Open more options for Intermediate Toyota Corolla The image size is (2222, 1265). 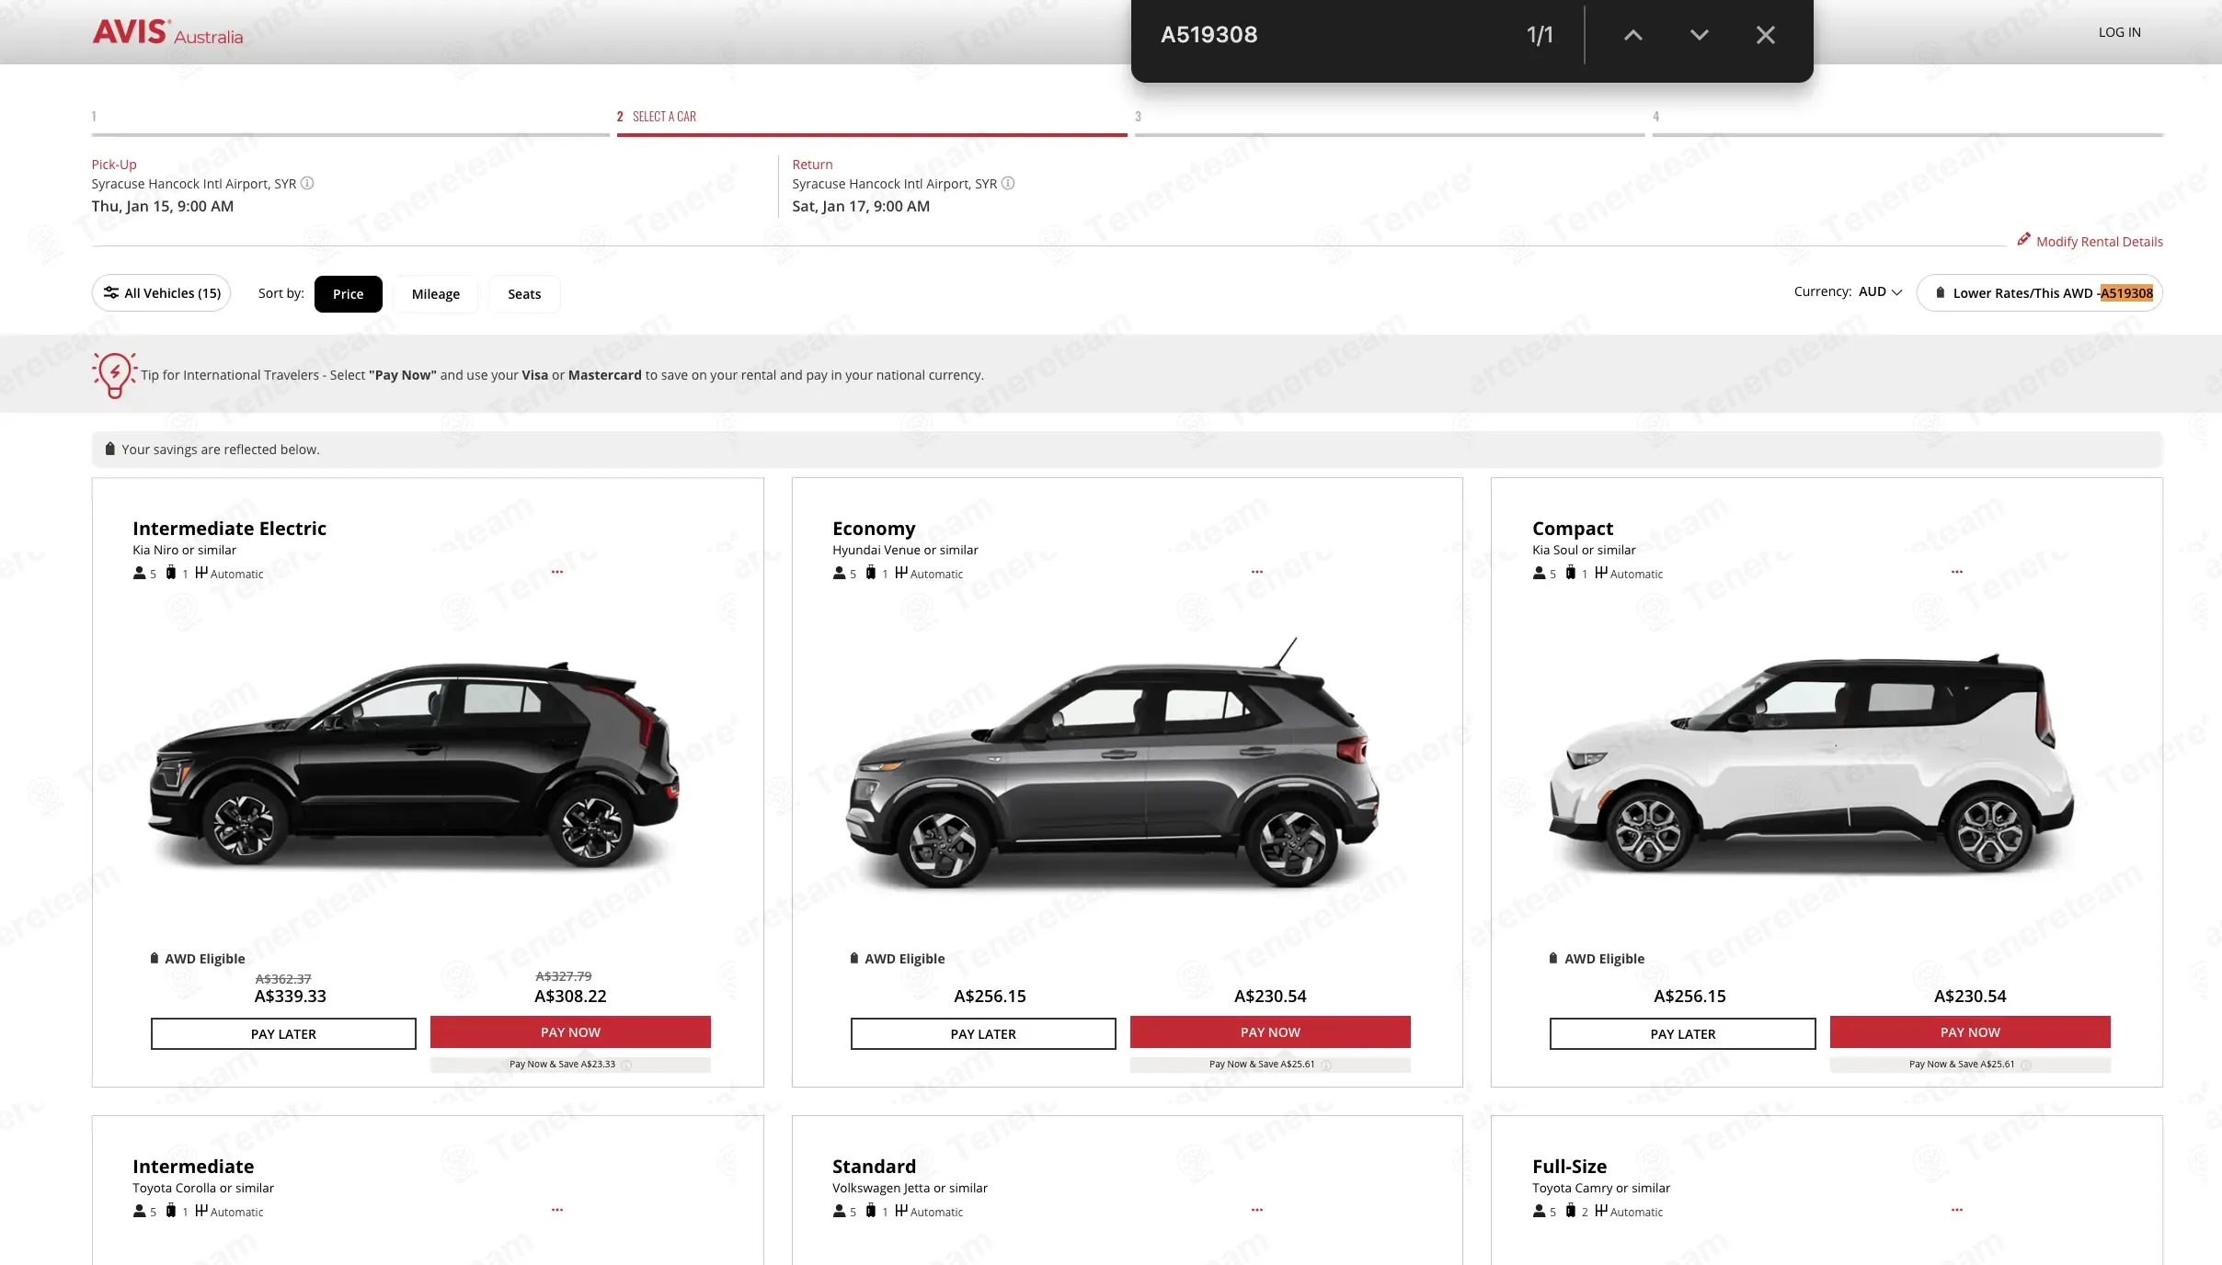point(557,1210)
